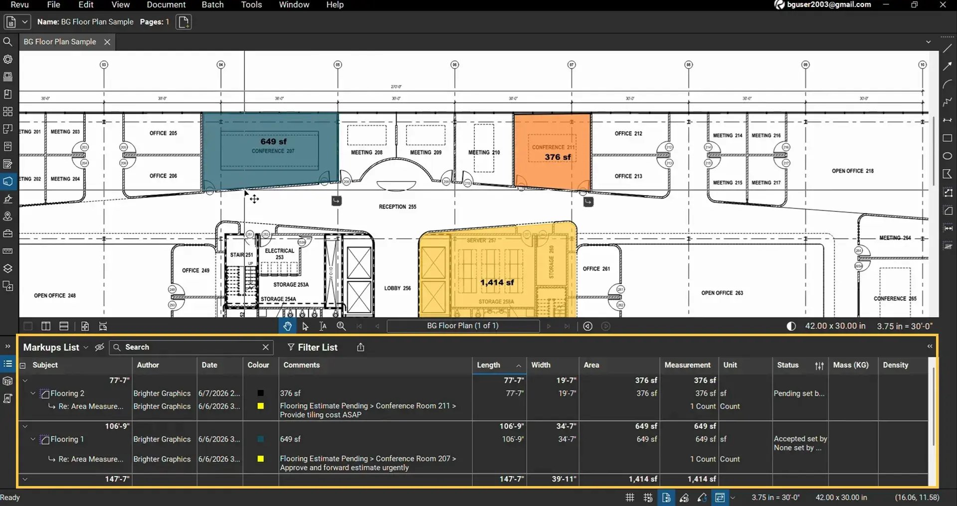Collapse the 147'-7" group row
This screenshot has width=957, height=506.
pos(25,479)
